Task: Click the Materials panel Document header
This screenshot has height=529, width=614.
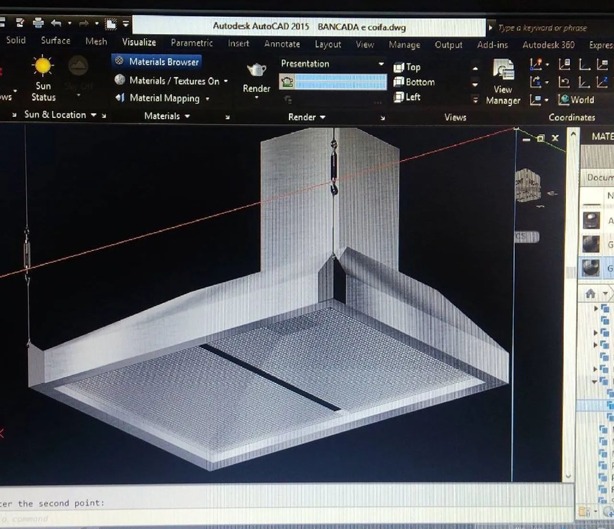Action: click(597, 177)
